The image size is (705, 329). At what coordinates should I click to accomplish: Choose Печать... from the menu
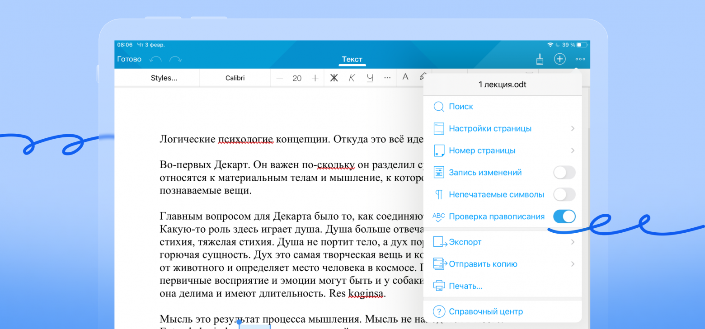(465, 286)
